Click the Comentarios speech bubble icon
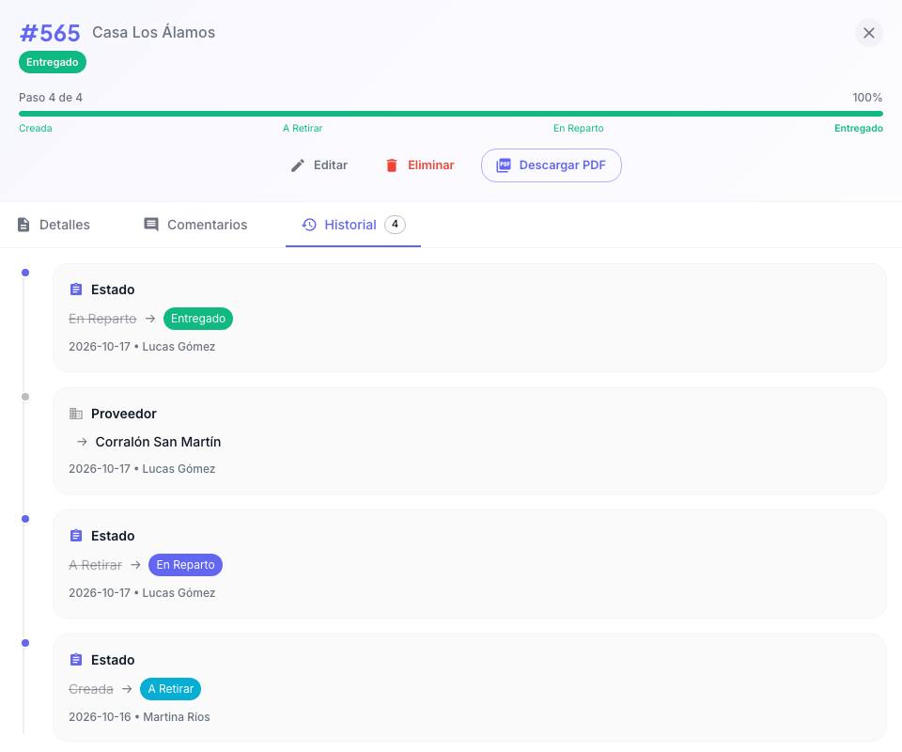Viewport: 902px width, 752px height. (x=151, y=225)
